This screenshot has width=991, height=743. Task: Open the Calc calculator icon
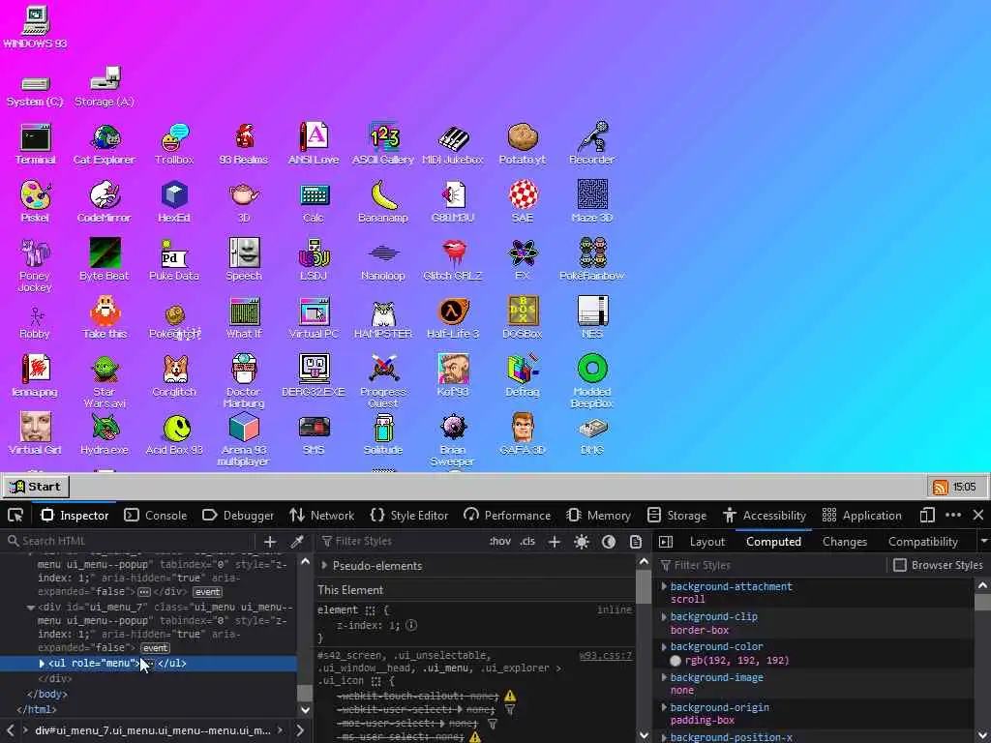pos(314,202)
